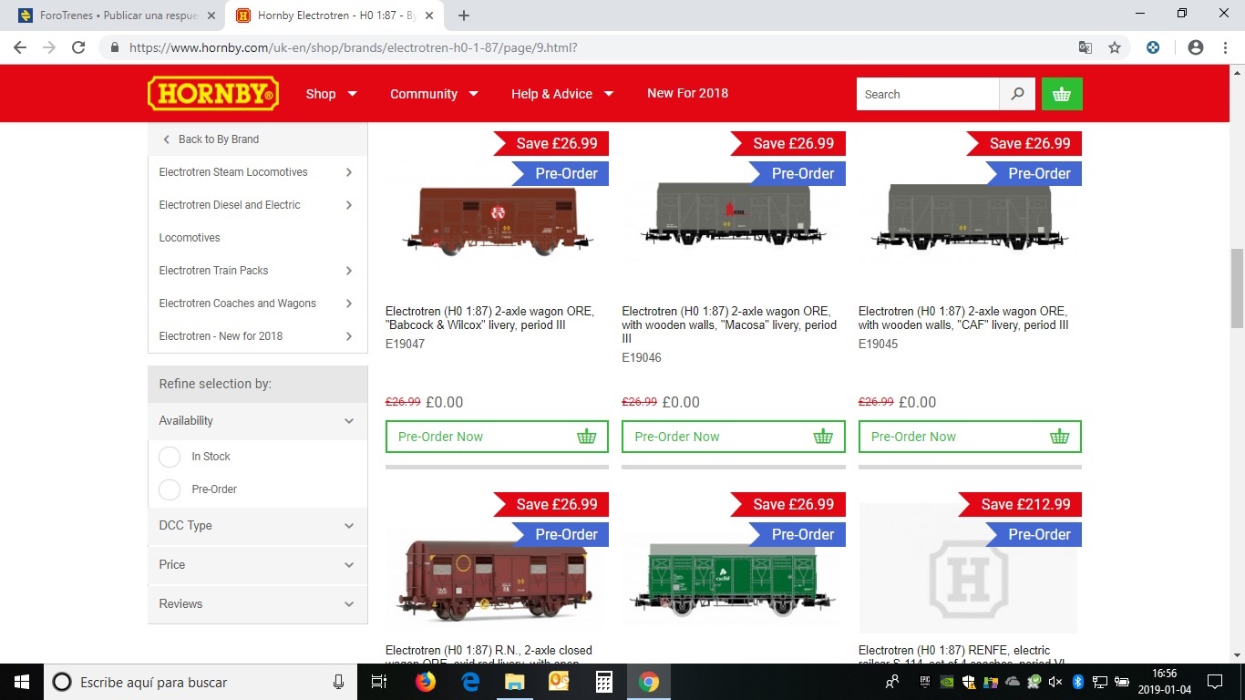Open Calculator from the taskbar

(x=603, y=682)
